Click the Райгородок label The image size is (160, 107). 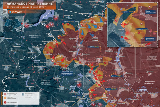tap(81, 99)
